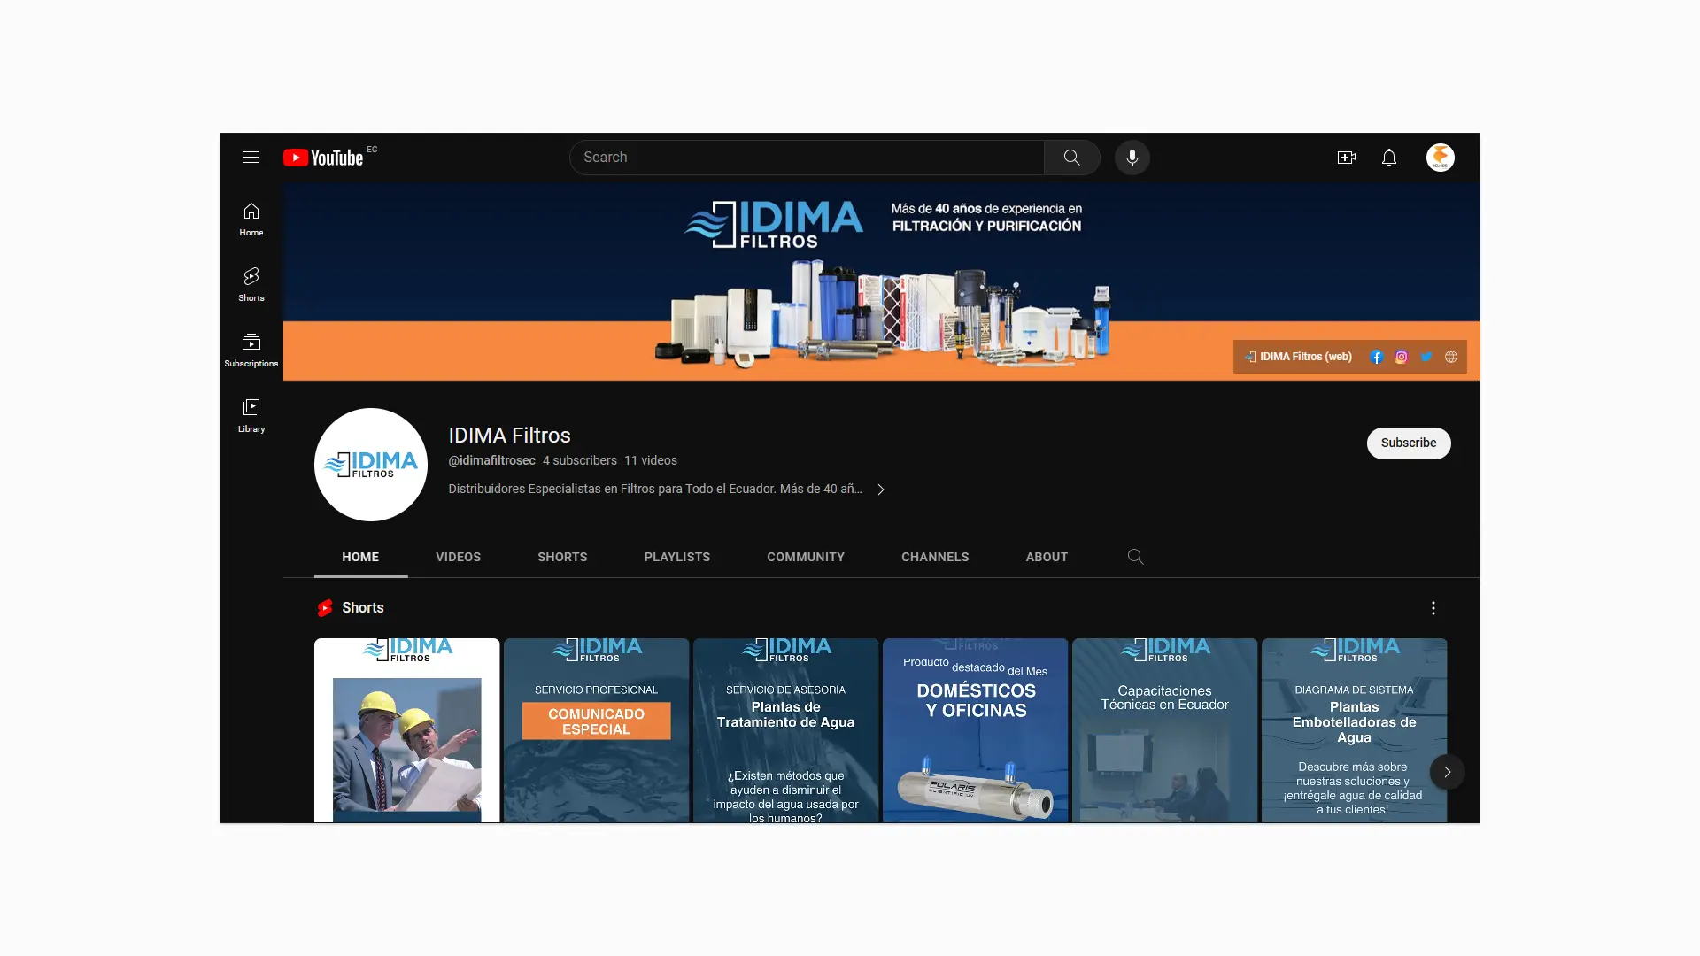Image resolution: width=1700 pixels, height=956 pixels.
Task: Open Library in sidebar
Action: point(251,416)
